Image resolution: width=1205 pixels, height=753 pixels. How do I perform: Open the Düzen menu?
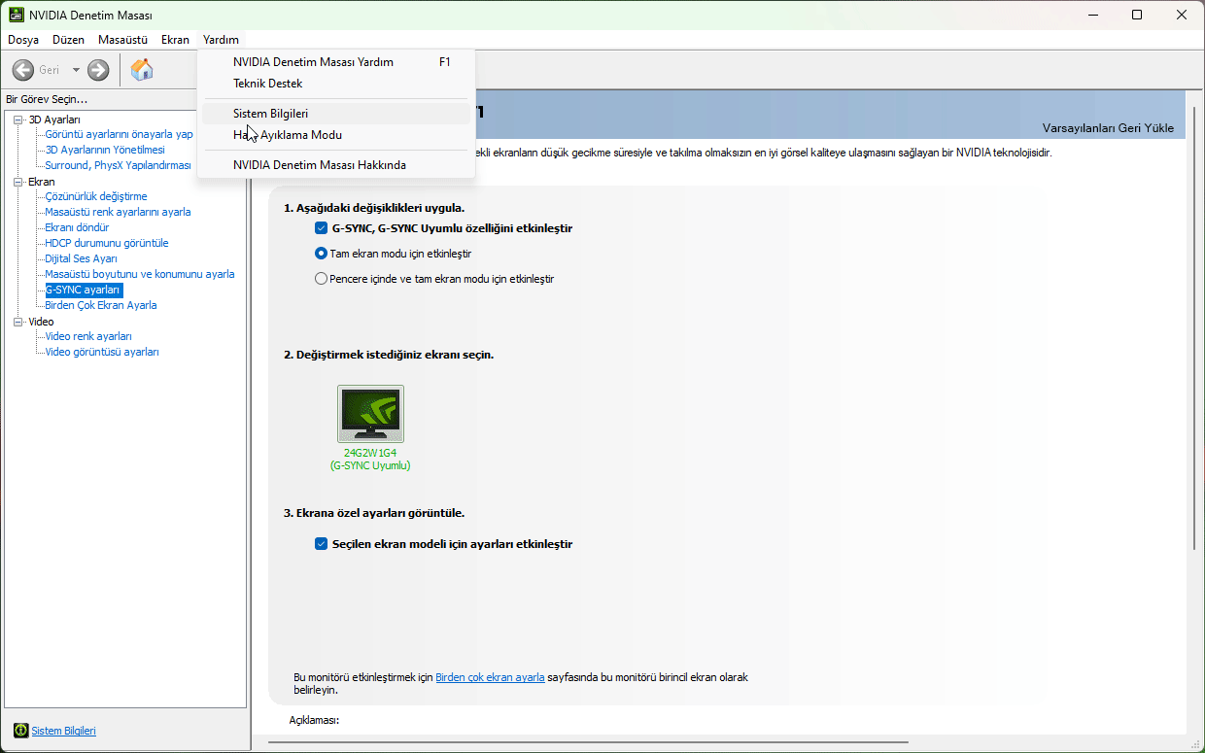click(x=68, y=40)
